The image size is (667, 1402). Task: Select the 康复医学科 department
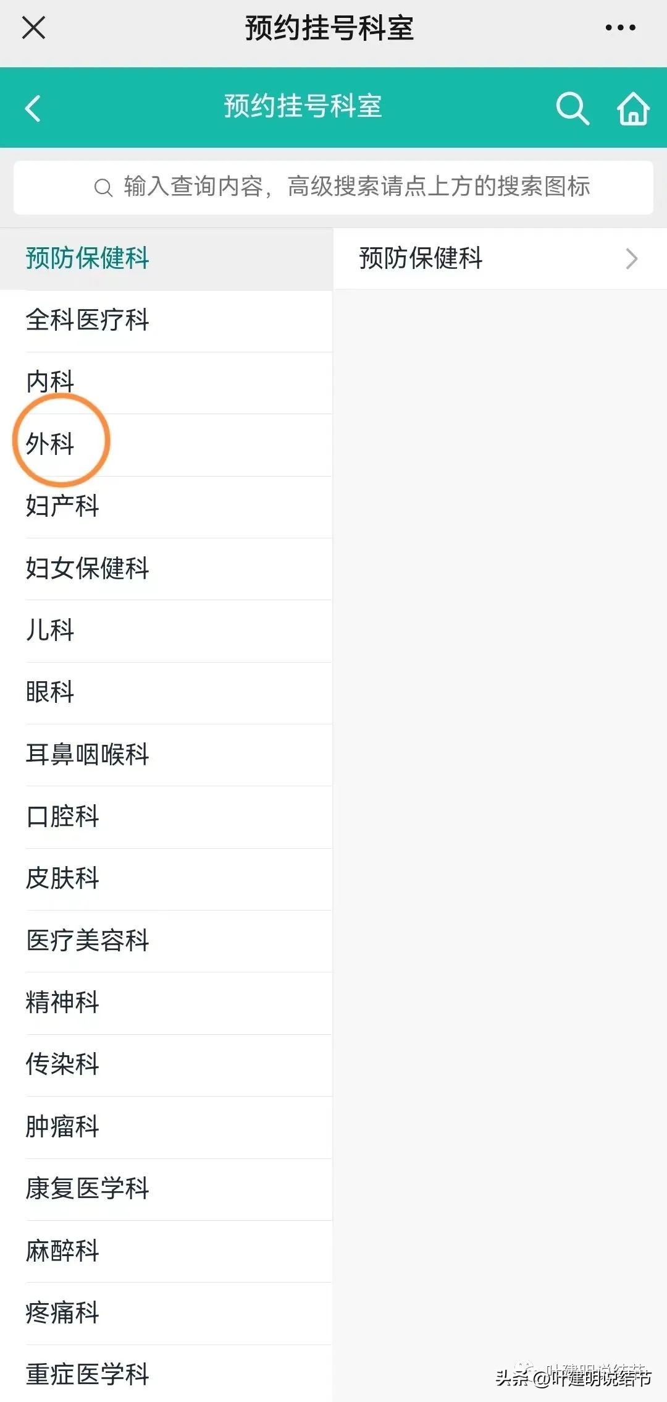point(88,1189)
